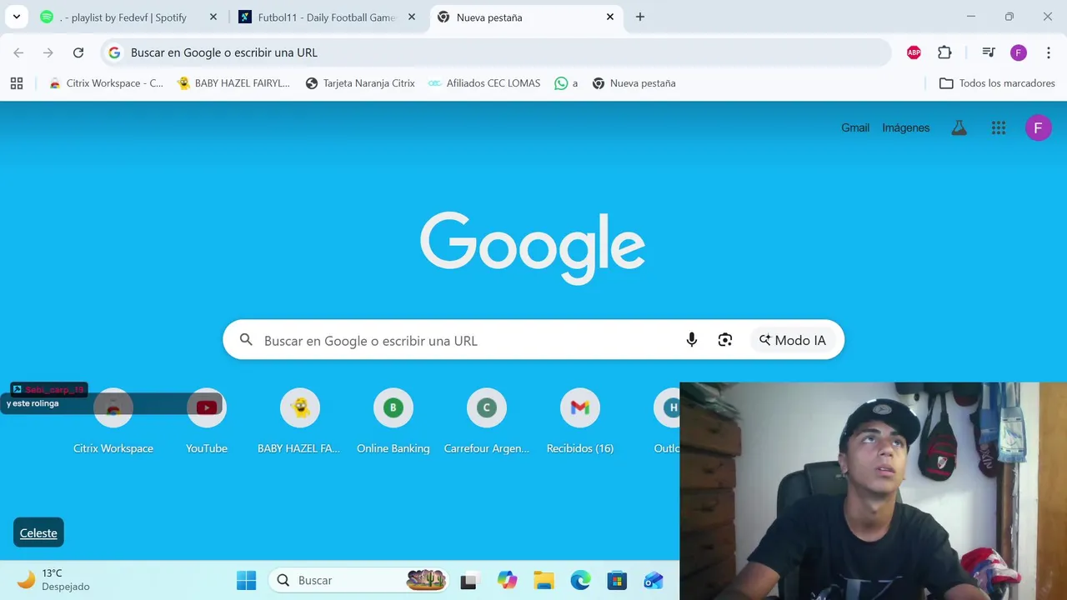Open the weather widget showing 13°C
The image size is (1067, 600).
53,580
